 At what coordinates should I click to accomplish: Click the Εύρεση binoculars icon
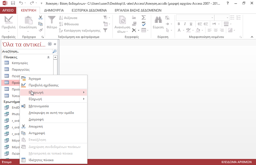[x=158, y=20]
